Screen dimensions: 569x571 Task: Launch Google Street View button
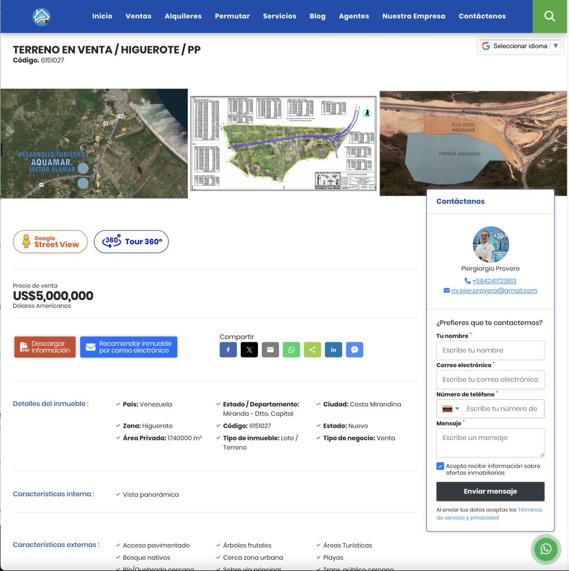50,241
